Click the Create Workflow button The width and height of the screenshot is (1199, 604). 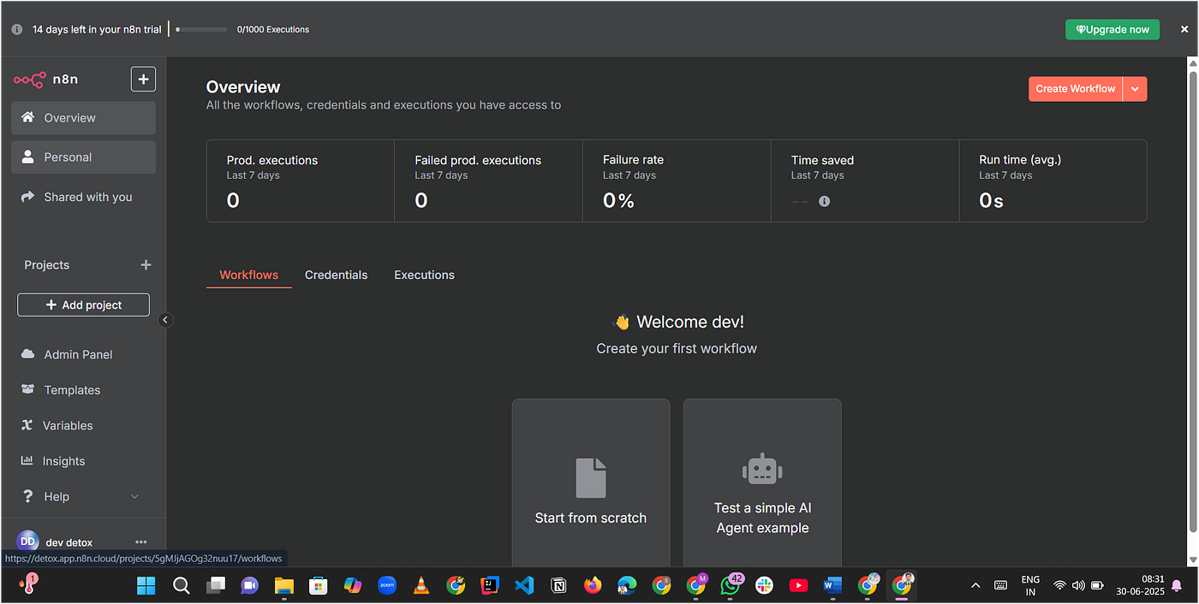(x=1076, y=89)
